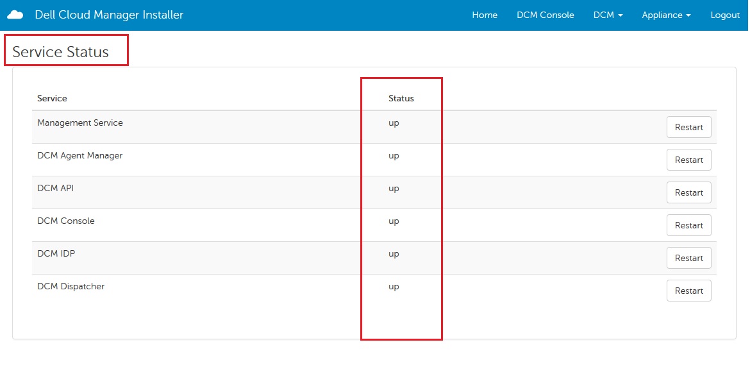This screenshot has height=365, width=750.
Task: Log out using the Logout link
Action: [x=725, y=15]
